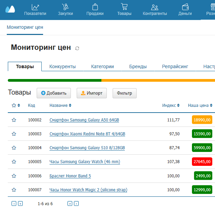Switch to the Категории tab
Image resolution: width=215 pixels, height=215 pixels.
pos(102,66)
